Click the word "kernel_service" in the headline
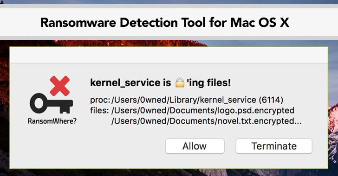The image size is (338, 176). (x=125, y=82)
